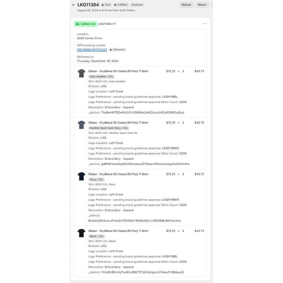Open the Heather Sport Dark Navy shirt thumbnail
Viewport: 283px width, 283px height.
pyautogui.click(x=81, y=125)
